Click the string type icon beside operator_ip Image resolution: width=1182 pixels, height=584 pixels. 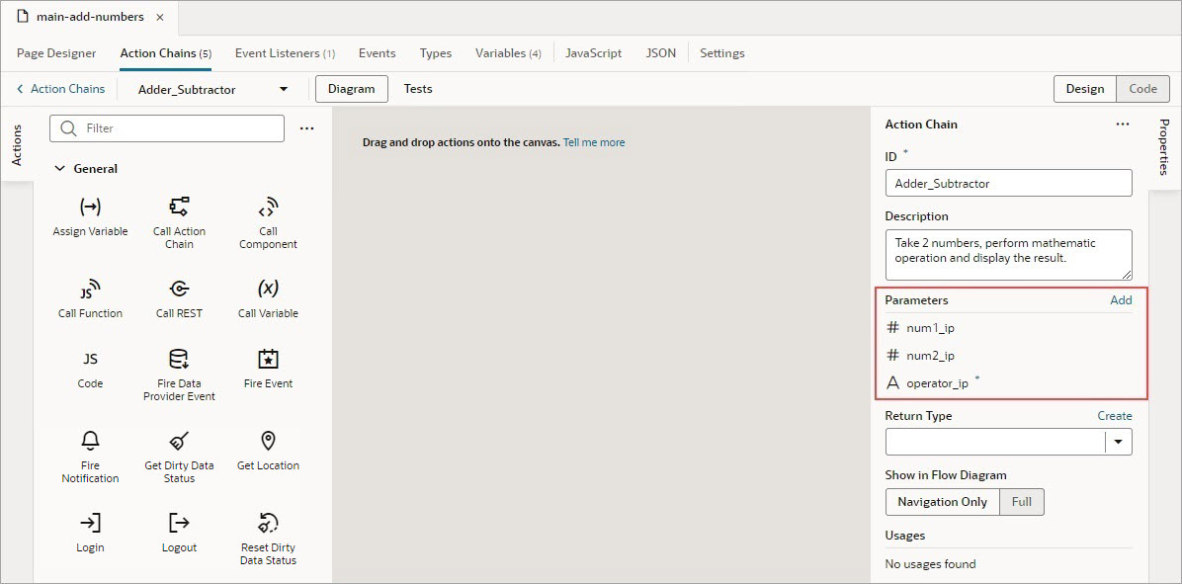click(x=893, y=382)
